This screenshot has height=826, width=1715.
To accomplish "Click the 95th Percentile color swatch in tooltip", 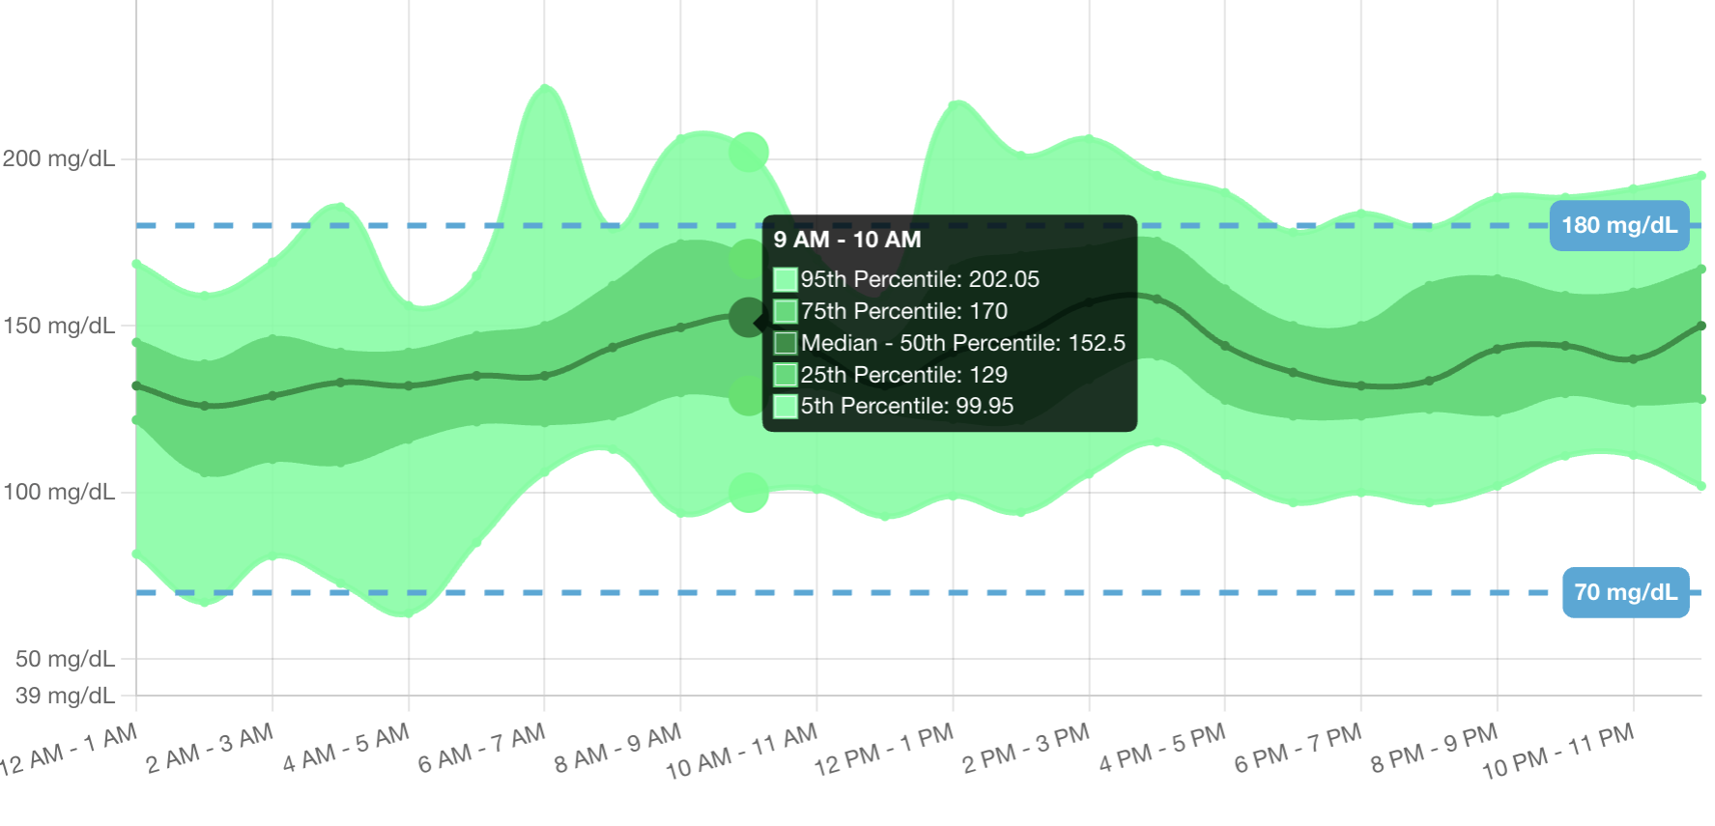I will (x=786, y=280).
